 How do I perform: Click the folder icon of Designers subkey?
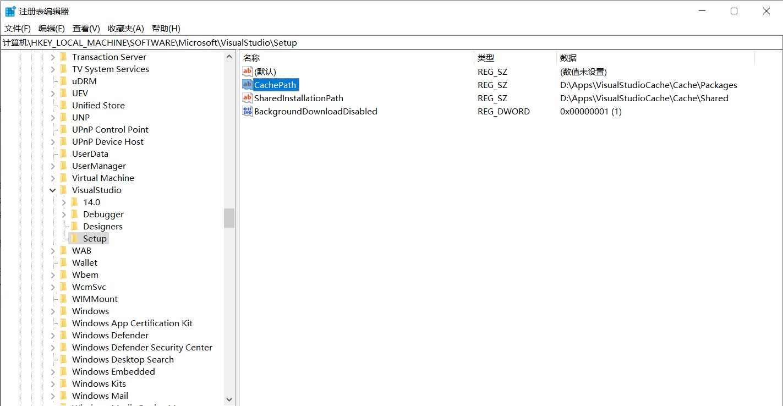pos(74,226)
